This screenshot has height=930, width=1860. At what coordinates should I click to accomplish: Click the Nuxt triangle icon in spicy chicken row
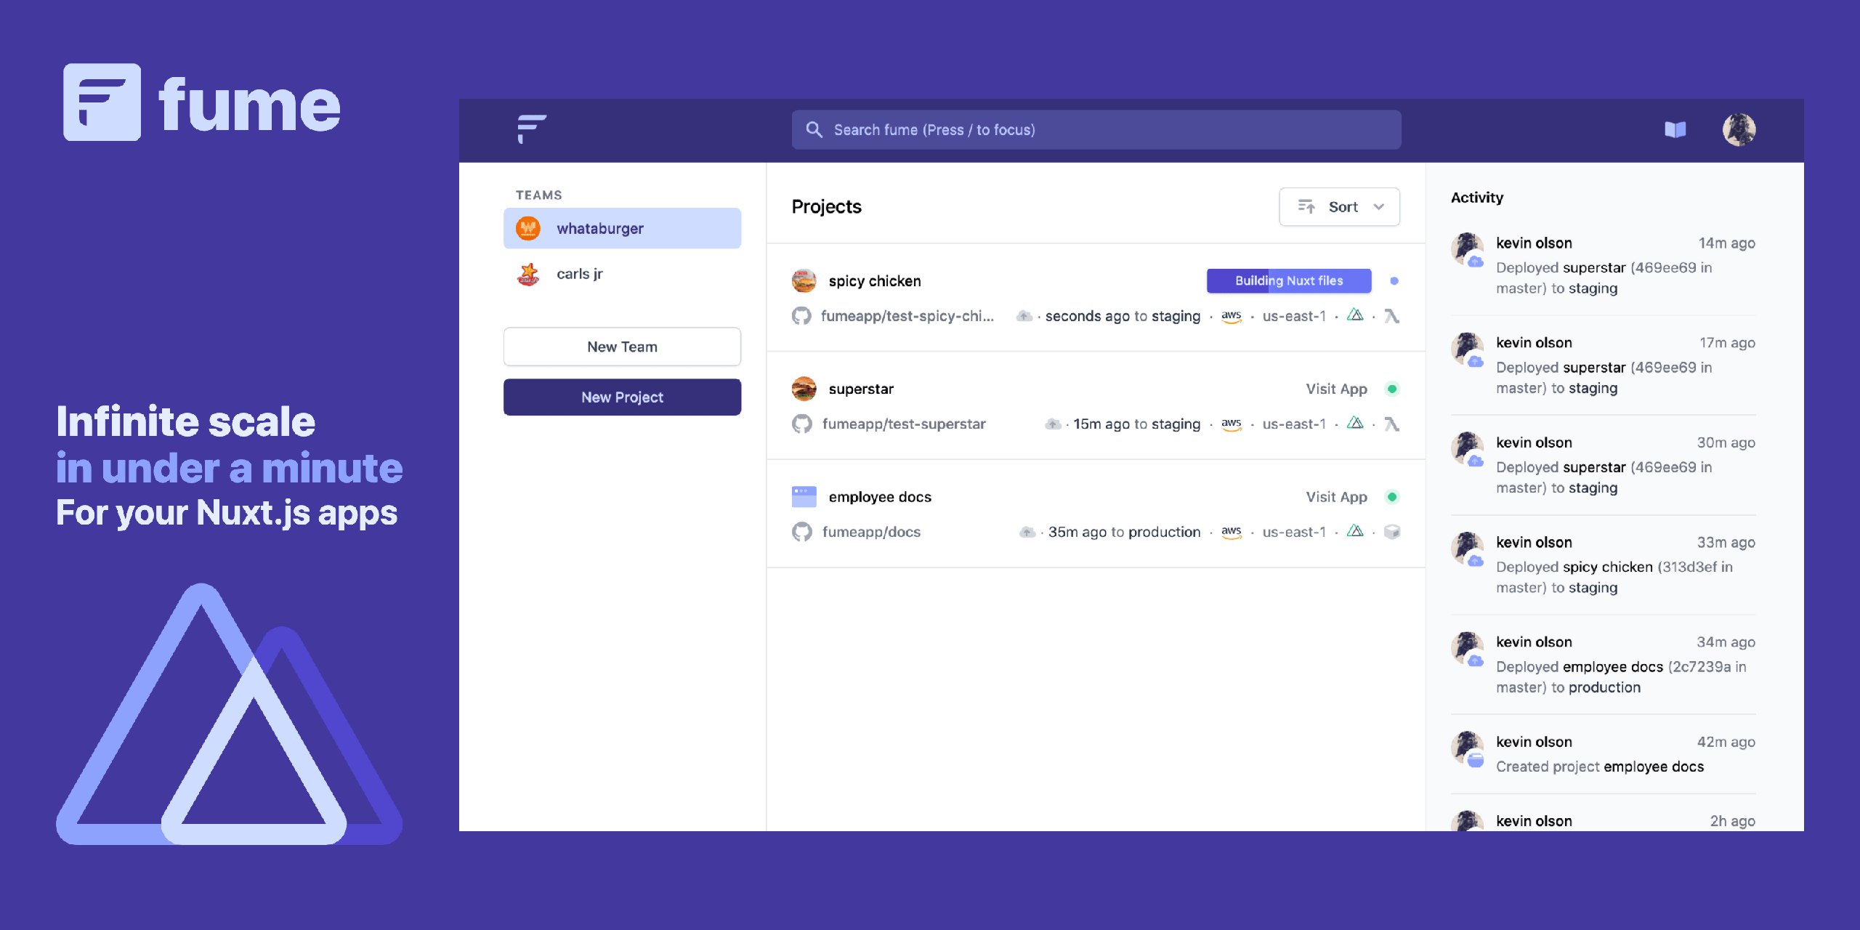1355,315
